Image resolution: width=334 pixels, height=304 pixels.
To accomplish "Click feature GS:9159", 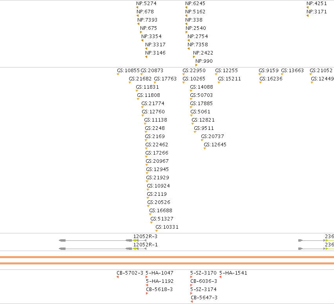I will (269, 71).
